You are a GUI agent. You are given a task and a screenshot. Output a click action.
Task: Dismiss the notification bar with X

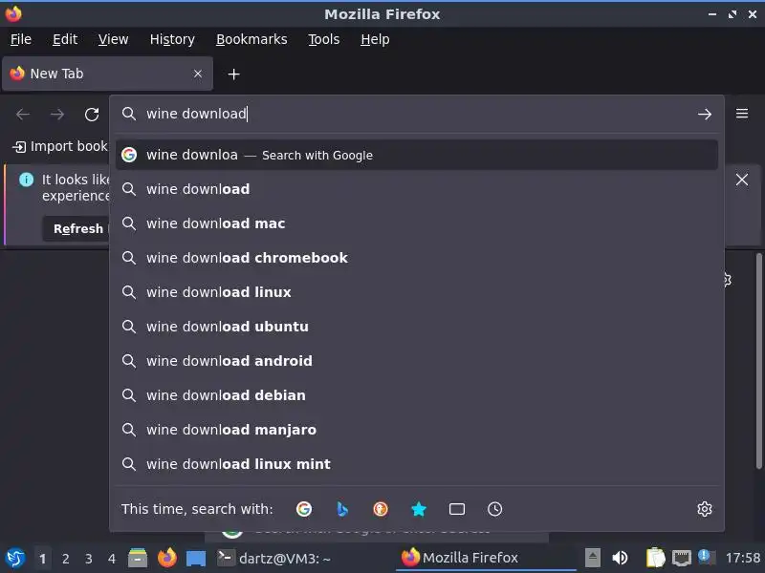pyautogui.click(x=742, y=180)
